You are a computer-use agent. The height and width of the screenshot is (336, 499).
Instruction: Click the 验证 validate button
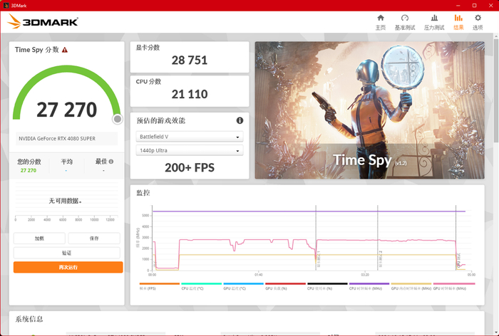tap(67, 253)
